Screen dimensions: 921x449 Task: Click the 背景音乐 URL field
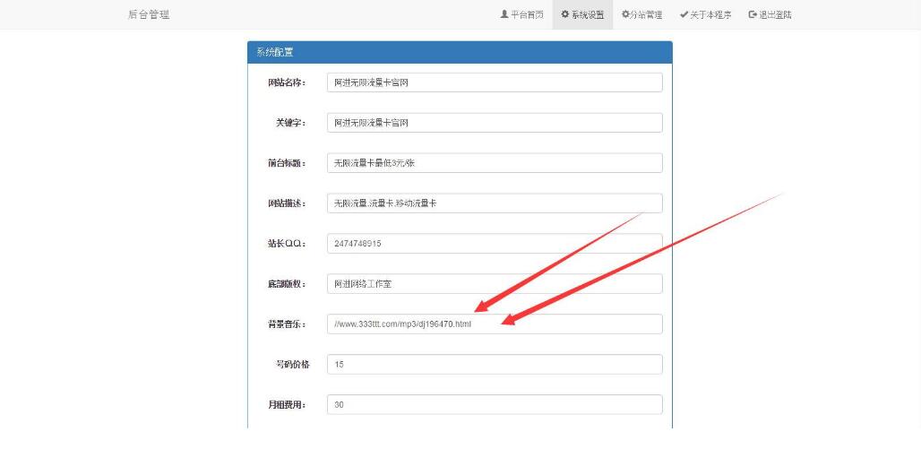tap(495, 324)
